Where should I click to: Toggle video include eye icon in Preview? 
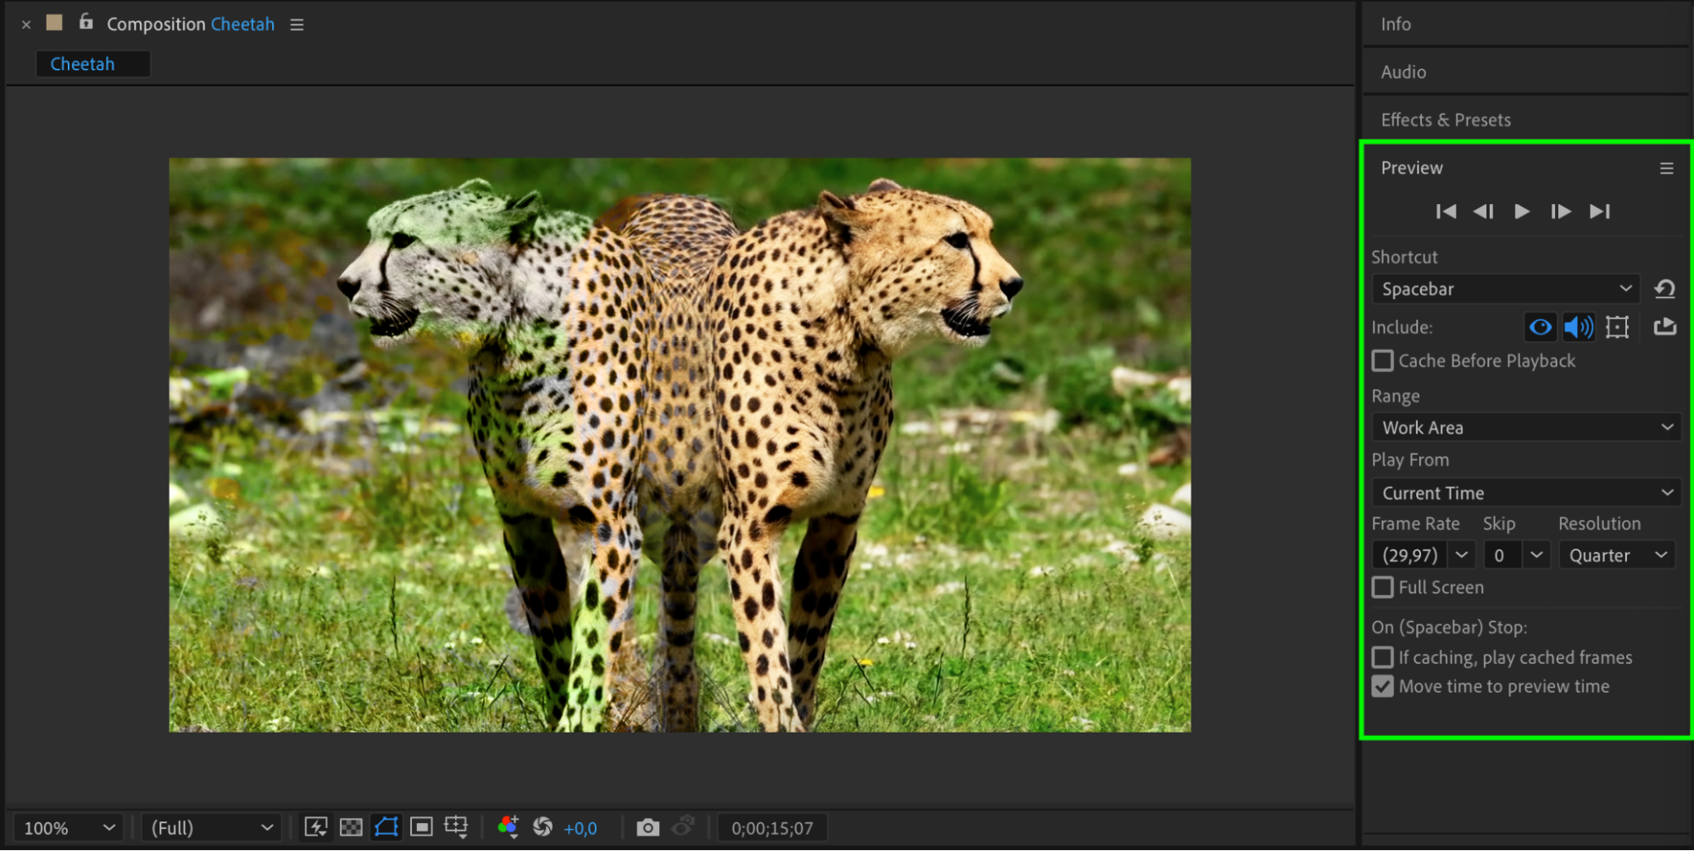pos(1540,327)
